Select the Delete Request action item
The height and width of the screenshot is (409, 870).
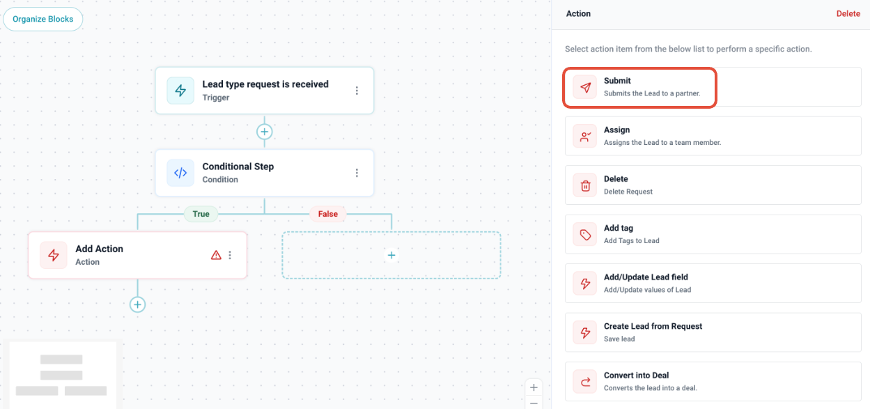713,185
